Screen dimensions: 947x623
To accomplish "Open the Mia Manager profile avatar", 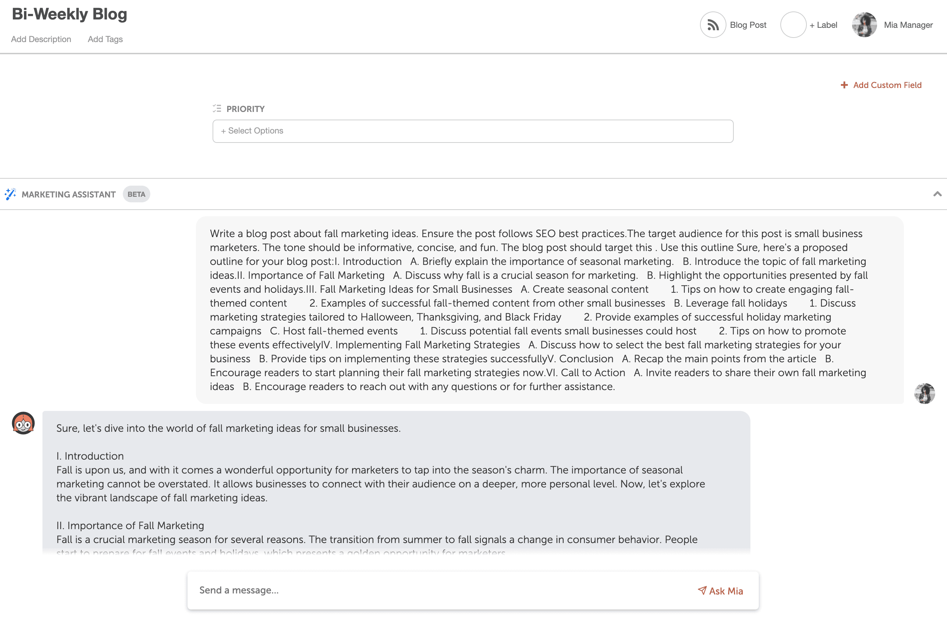I will tap(864, 25).
